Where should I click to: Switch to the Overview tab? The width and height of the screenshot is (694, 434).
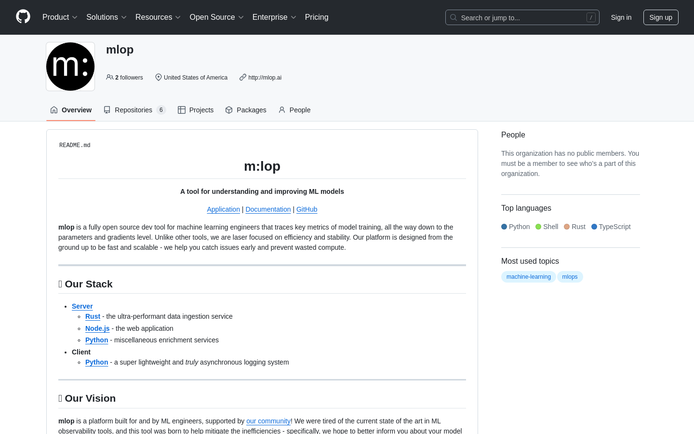tap(71, 110)
